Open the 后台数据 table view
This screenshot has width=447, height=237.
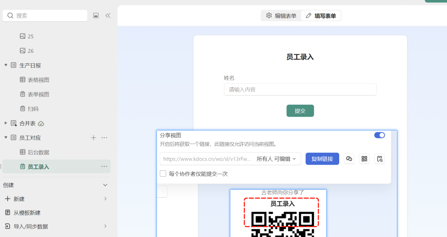(x=38, y=152)
